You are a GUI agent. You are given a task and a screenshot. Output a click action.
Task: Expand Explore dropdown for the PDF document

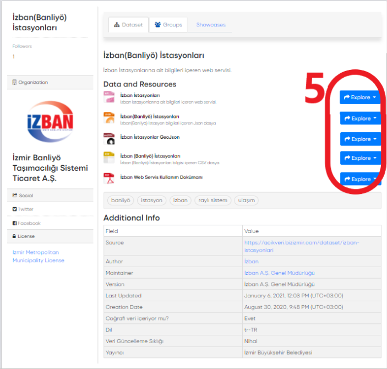coord(360,179)
